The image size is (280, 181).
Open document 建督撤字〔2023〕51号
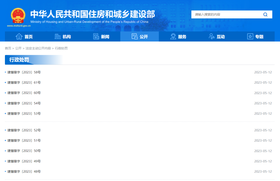tap(24, 141)
